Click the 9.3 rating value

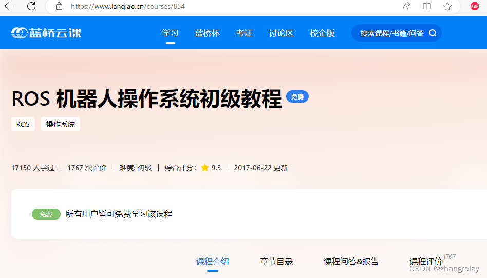point(216,168)
